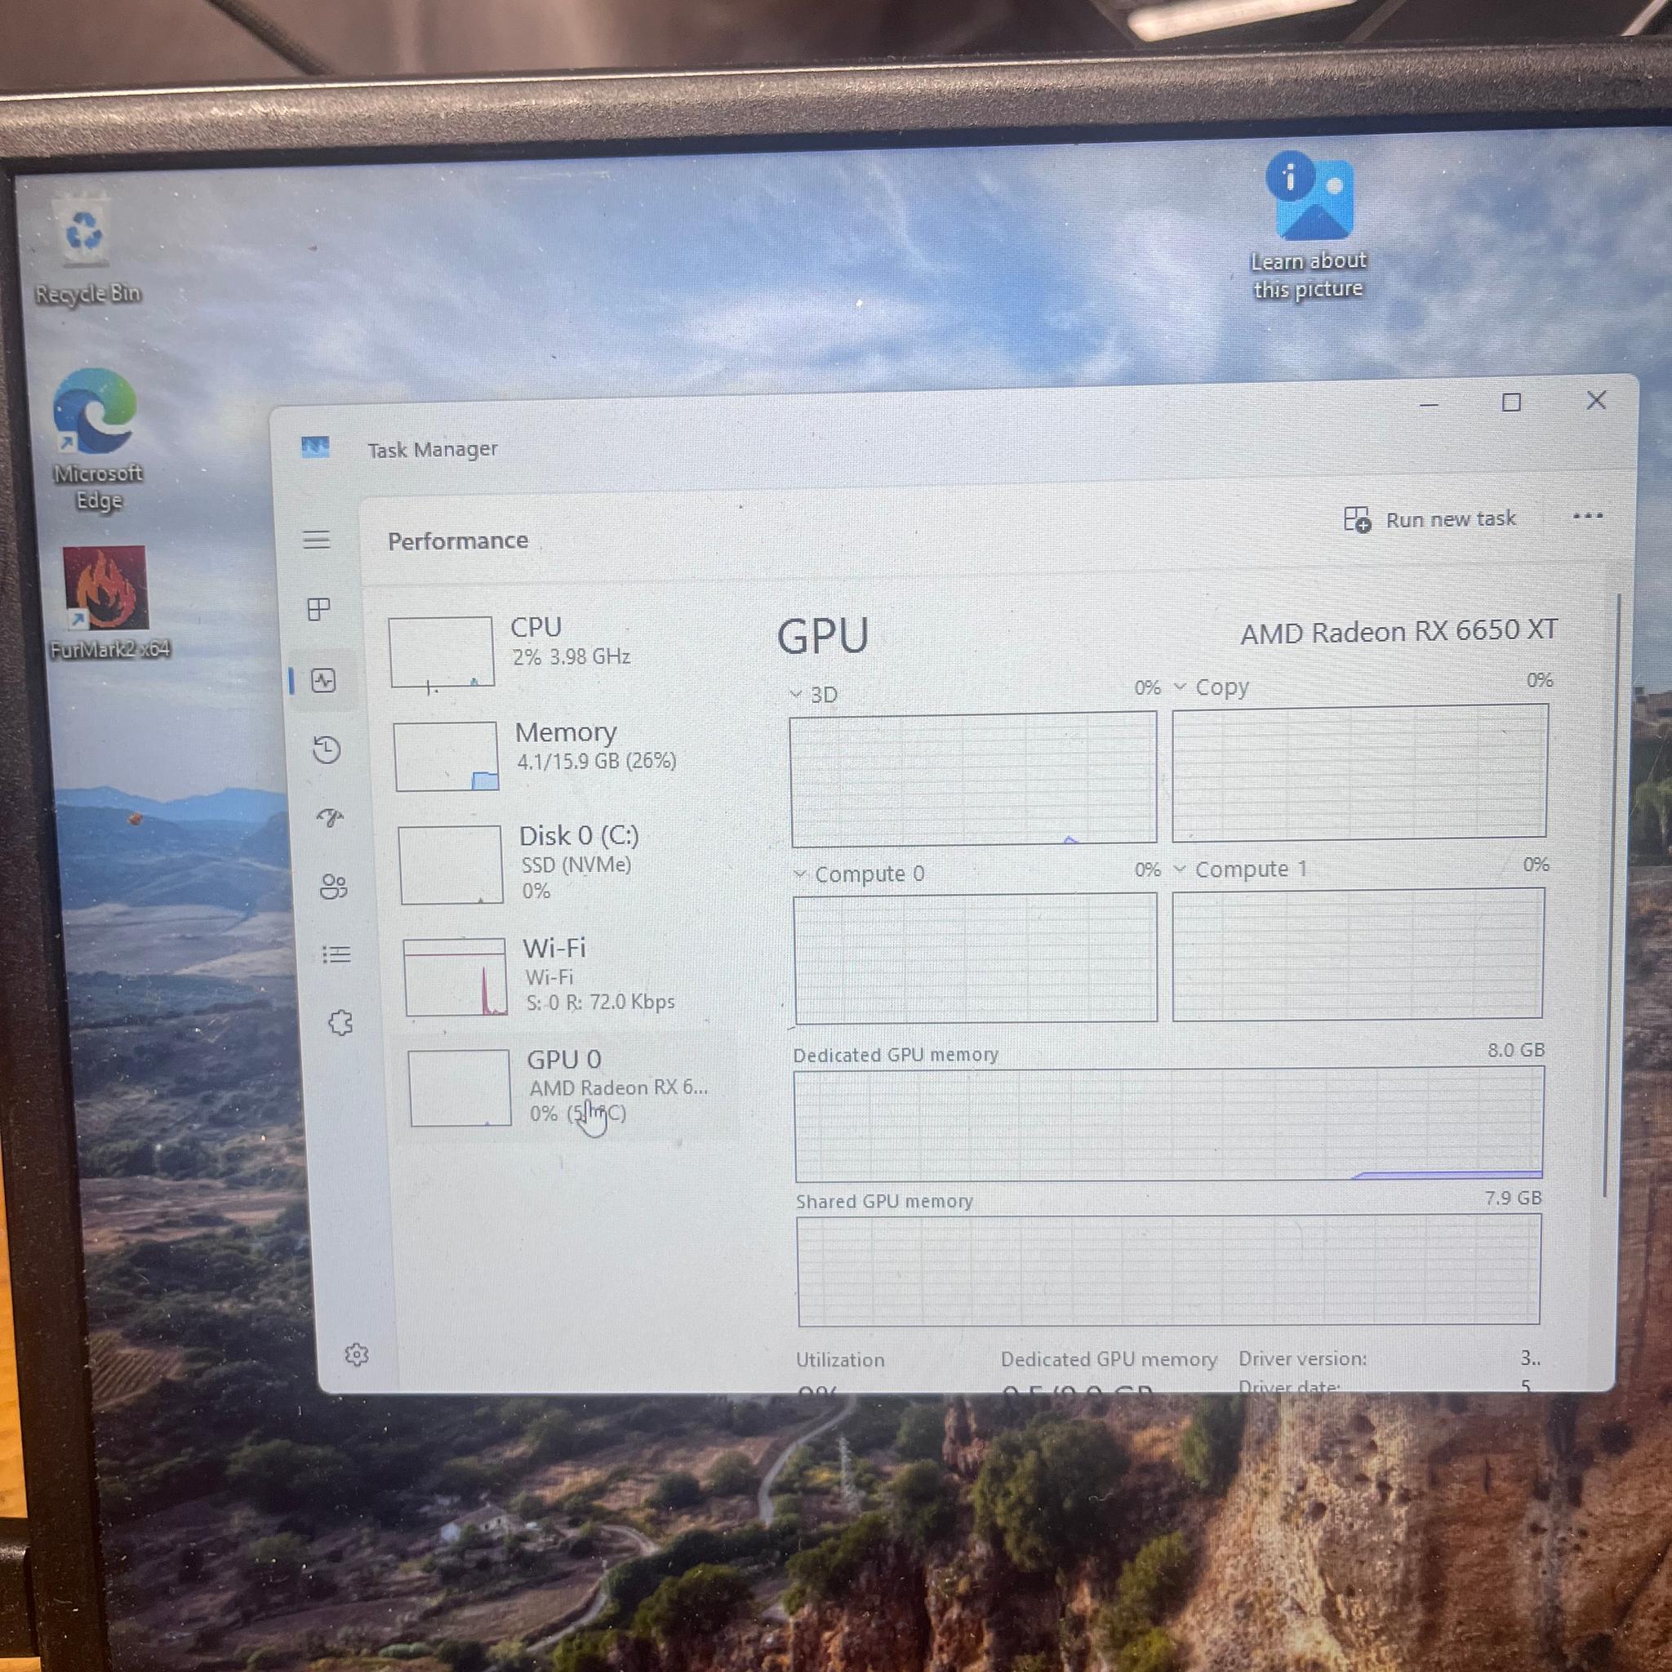This screenshot has height=1672, width=1672.
Task: Open the Details page in sidebar
Action: coord(336,954)
